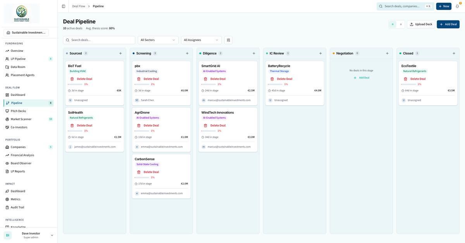Open the notifications bell
Image resolution: width=465 pixels, height=243 pixels.
(457, 6)
